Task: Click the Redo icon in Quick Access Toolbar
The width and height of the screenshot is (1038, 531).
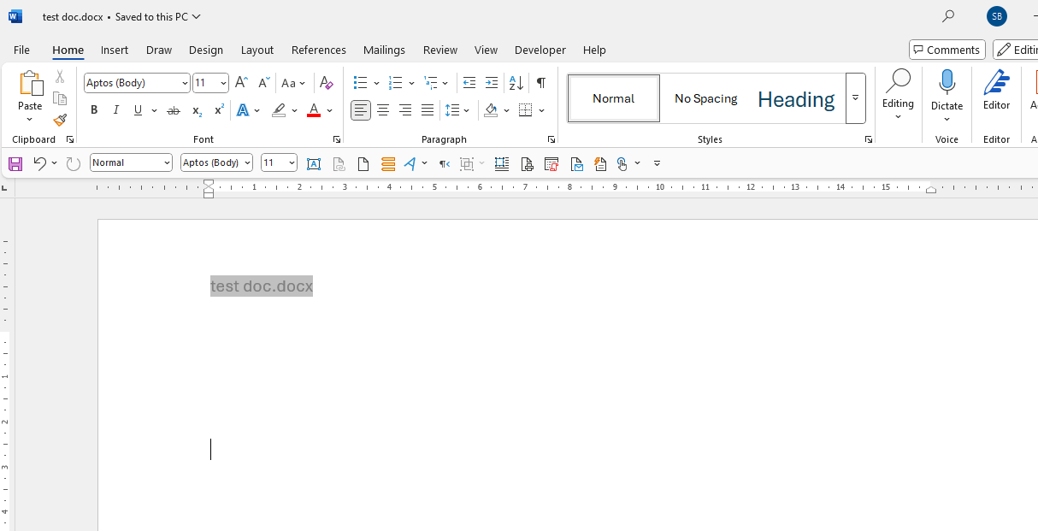Action: click(74, 163)
